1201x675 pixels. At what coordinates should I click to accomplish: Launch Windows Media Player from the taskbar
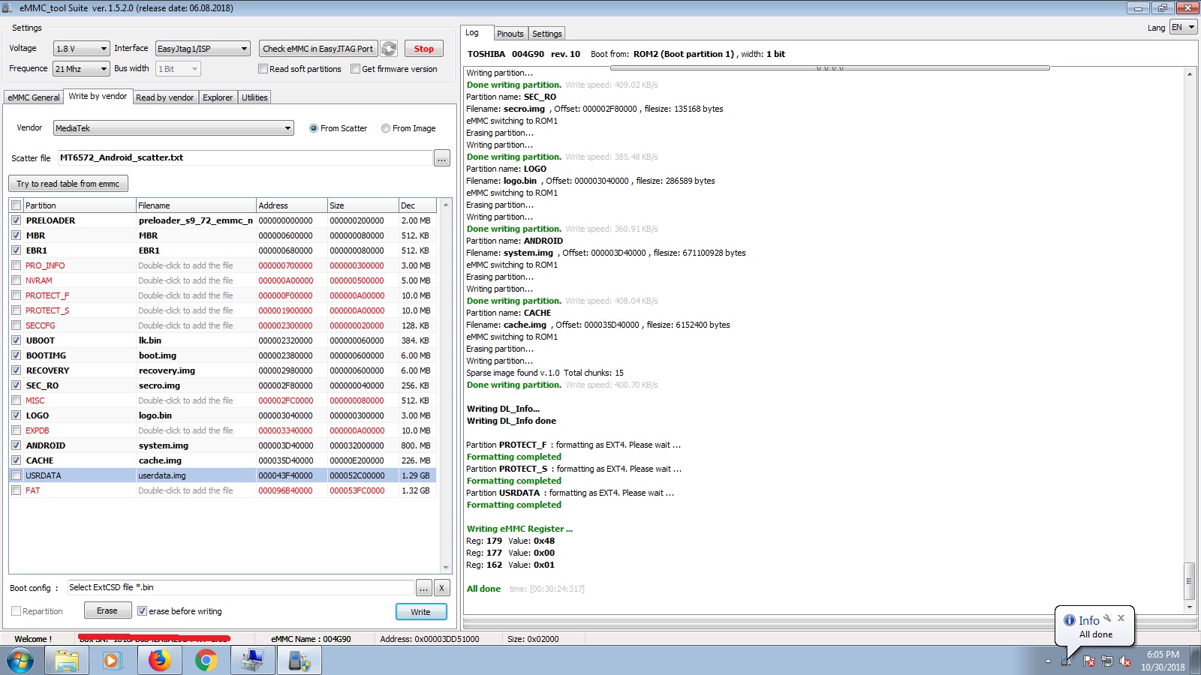tap(113, 661)
